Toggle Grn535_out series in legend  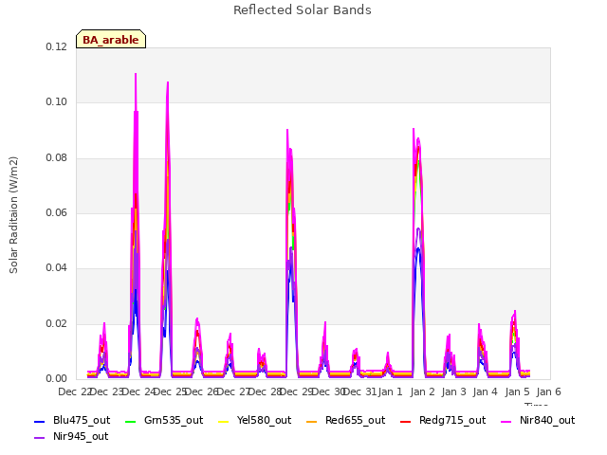point(164,420)
